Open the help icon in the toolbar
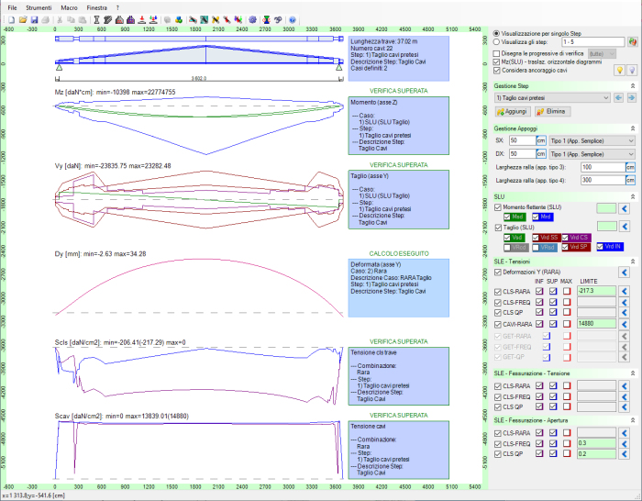The height and width of the screenshot is (501, 642). tap(293, 19)
